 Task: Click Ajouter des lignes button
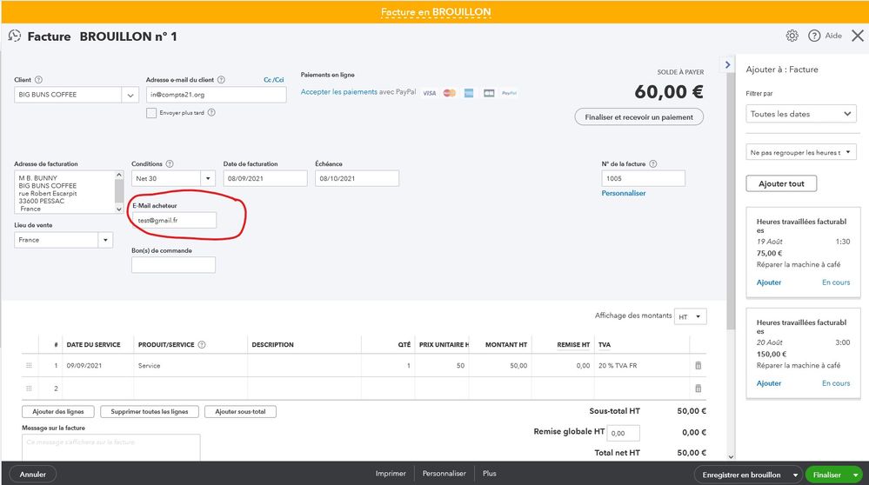(58, 411)
